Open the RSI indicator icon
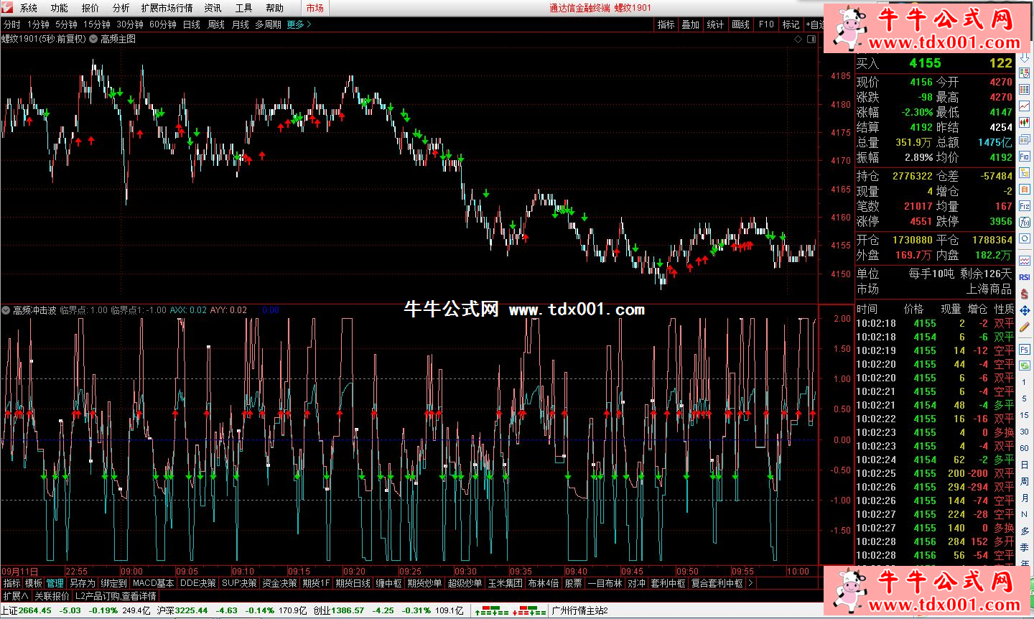The image size is (1034, 619). tap(1025, 277)
